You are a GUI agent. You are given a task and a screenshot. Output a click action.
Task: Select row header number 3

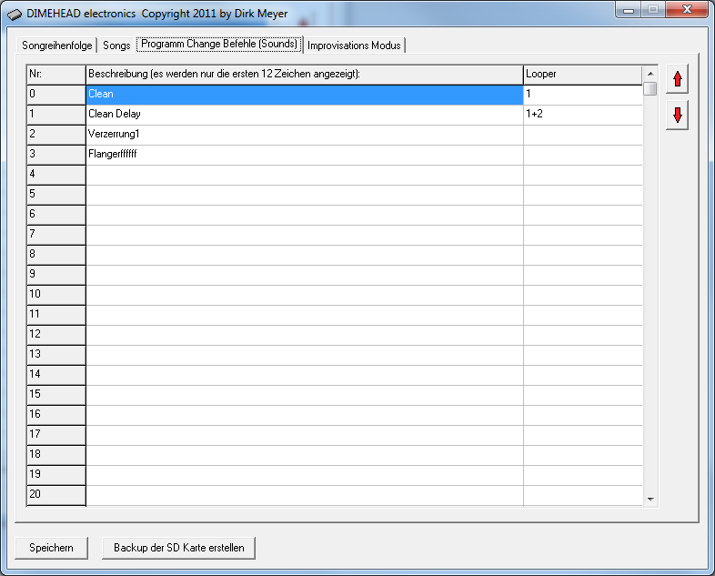click(56, 155)
